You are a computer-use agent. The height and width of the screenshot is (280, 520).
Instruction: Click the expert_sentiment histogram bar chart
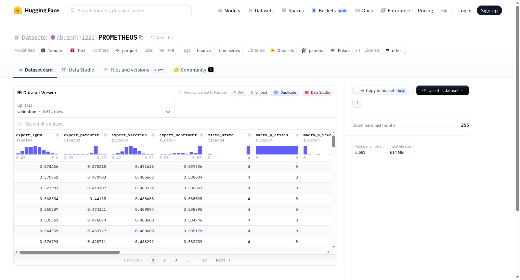[x=181, y=150]
